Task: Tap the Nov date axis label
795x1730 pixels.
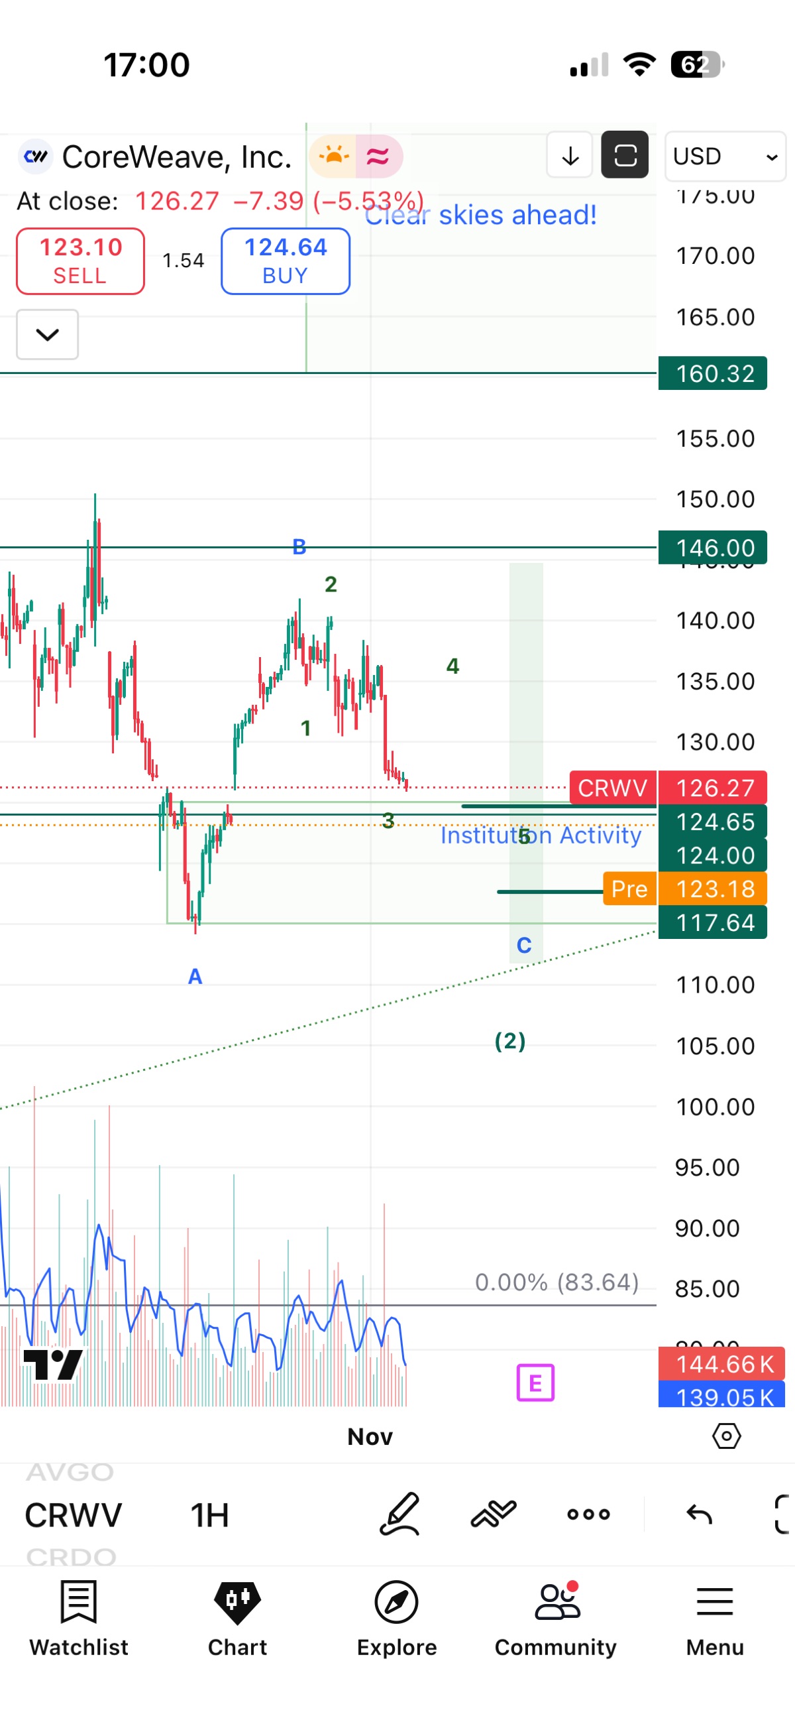Action: point(370,1436)
